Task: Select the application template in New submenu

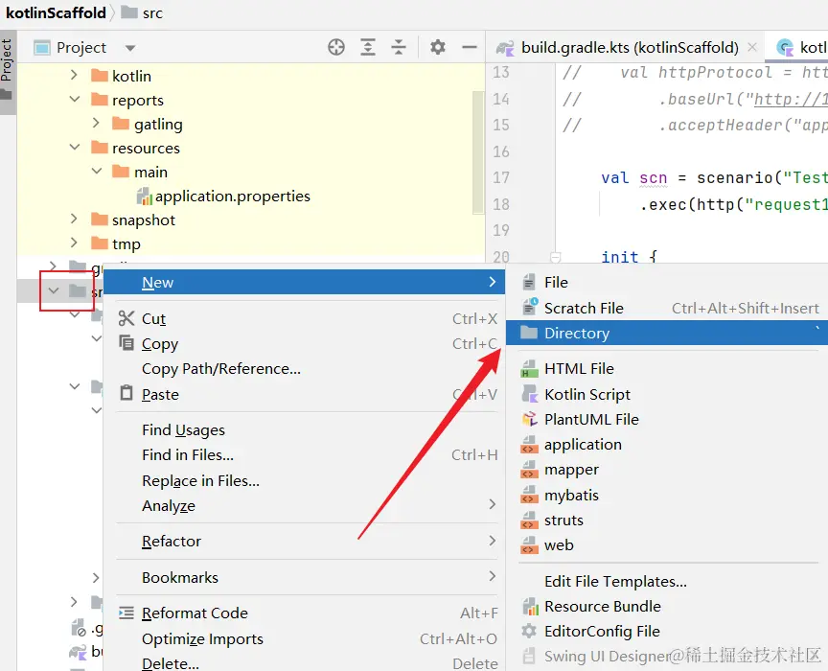Action: point(667,445)
